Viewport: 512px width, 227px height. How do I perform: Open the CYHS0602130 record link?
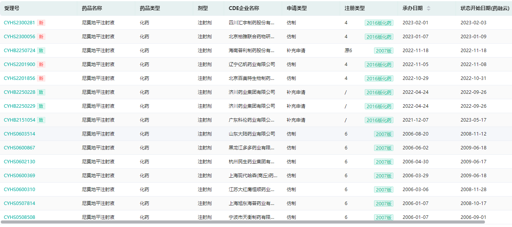click(19, 162)
